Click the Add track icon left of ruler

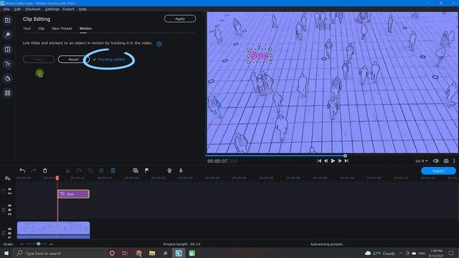point(8,178)
